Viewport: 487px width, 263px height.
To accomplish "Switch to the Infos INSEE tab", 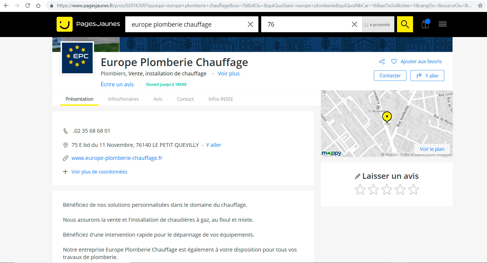I will tap(221, 99).
